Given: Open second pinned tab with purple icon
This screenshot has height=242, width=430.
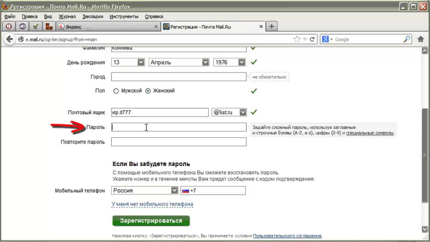Looking at the screenshot, I should (22, 27).
